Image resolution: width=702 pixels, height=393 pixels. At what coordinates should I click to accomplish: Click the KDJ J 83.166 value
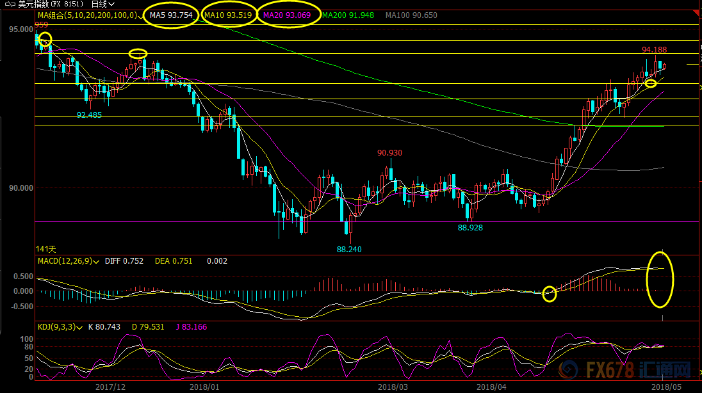191,327
